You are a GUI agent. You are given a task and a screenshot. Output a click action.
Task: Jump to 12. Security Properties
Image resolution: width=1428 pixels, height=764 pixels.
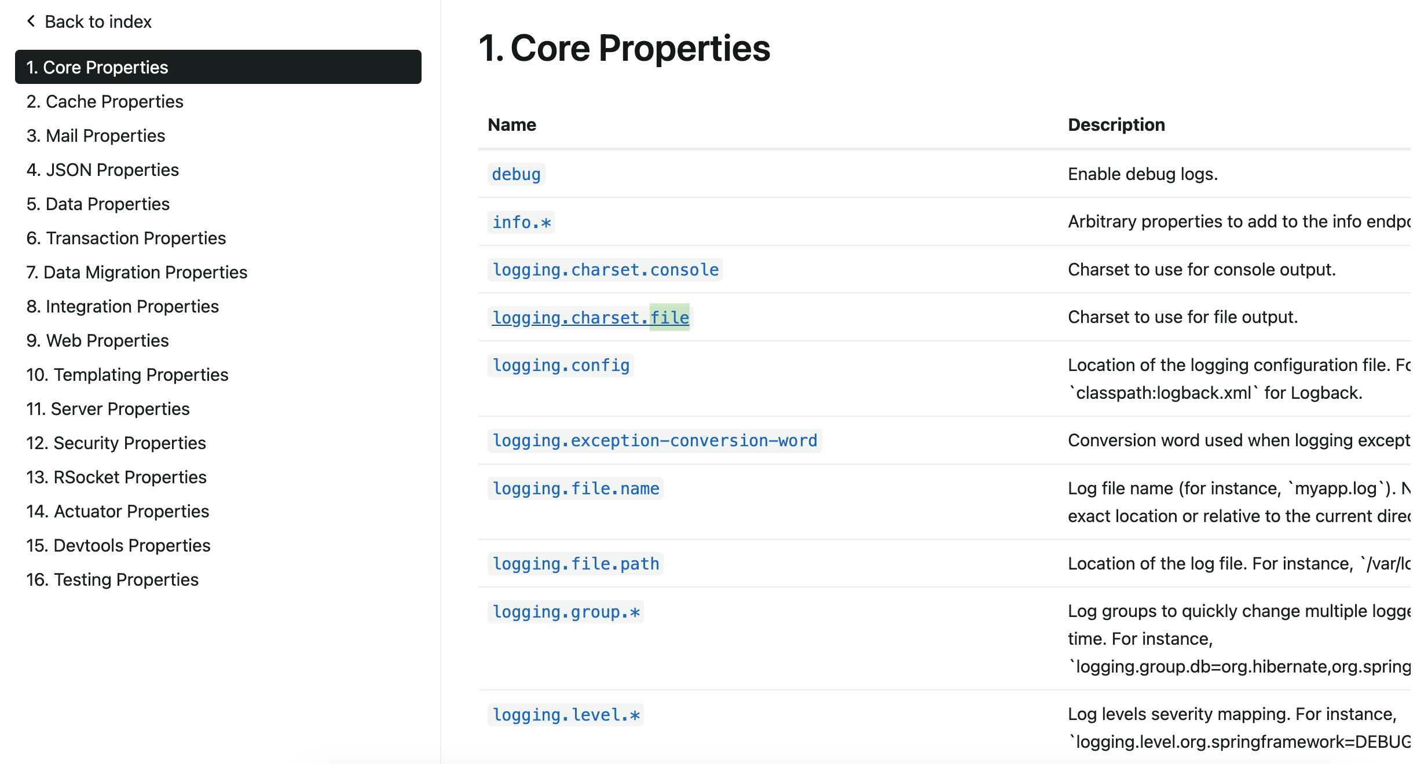pyautogui.click(x=116, y=443)
